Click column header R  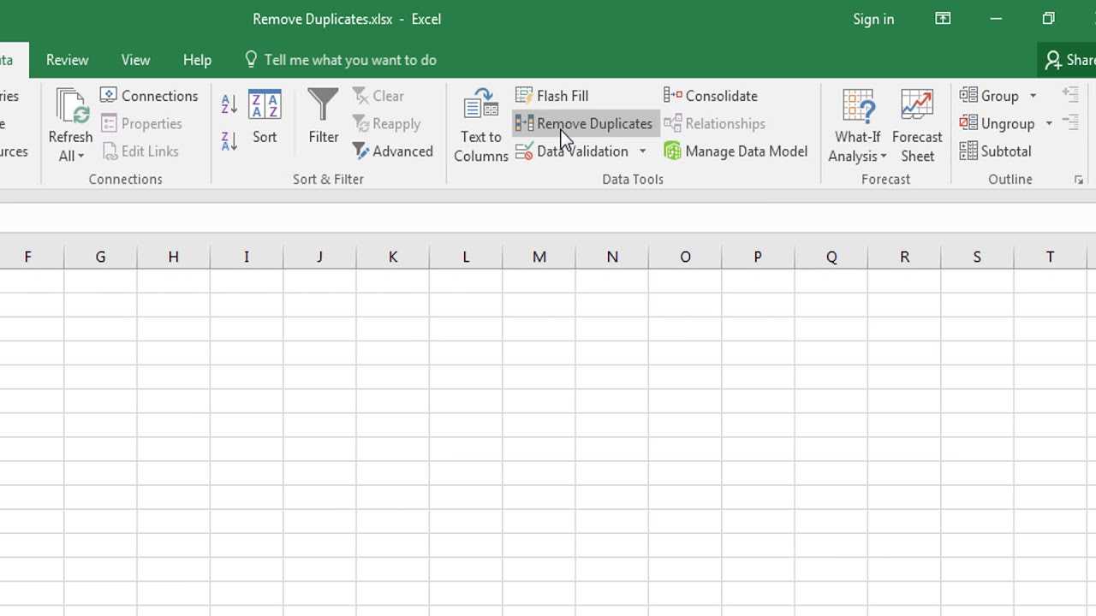pos(904,257)
